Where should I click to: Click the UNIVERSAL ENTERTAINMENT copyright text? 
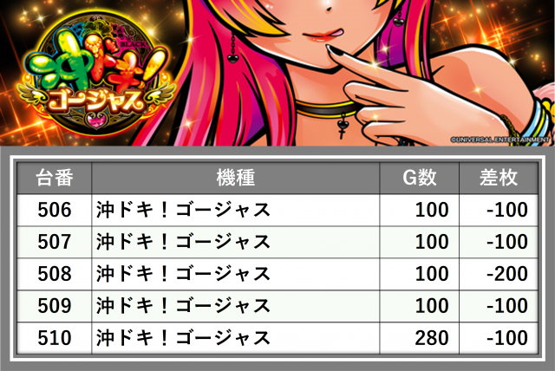[x=499, y=140]
